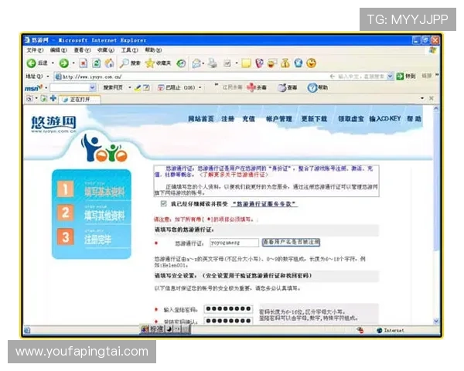464x371 pixels.
Task: Open the 收藏 menu
Action: 106,50
